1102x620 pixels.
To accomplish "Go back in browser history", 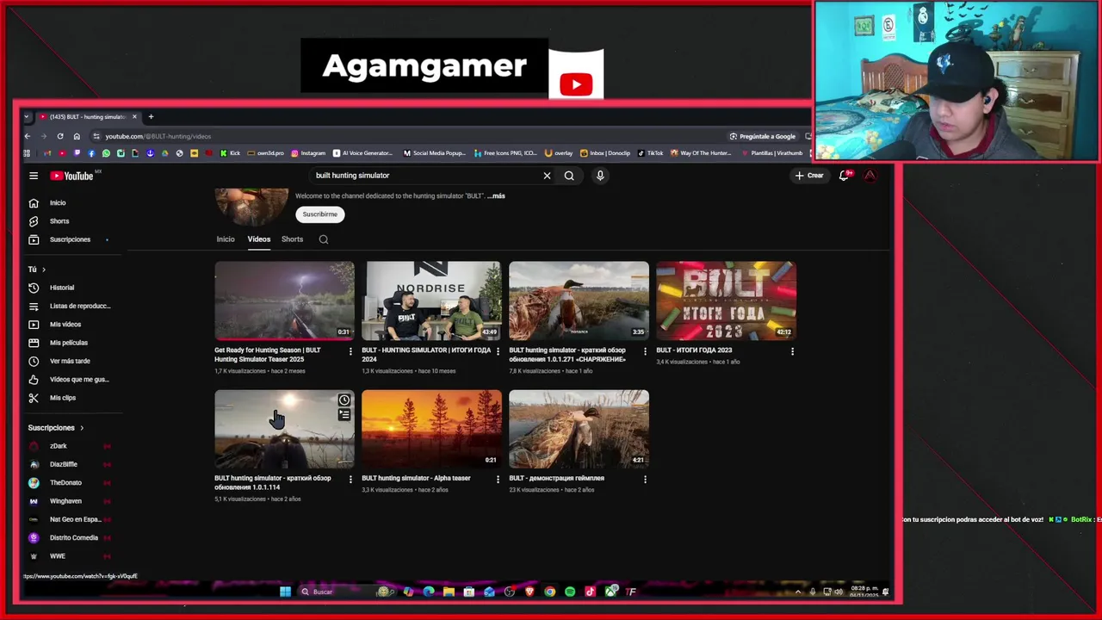I will [28, 136].
